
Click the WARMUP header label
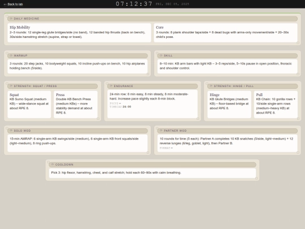coord(21,55)
